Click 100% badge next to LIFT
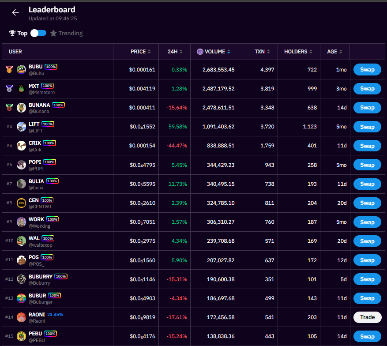 coord(48,124)
